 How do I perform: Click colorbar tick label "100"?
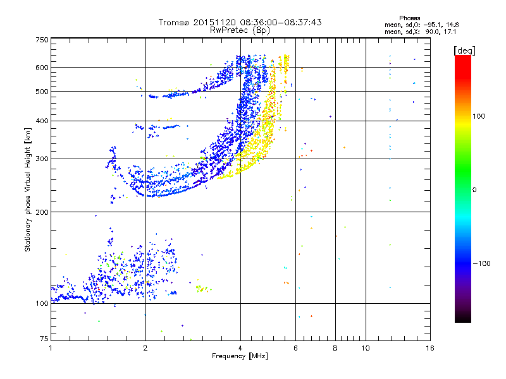click(479, 116)
